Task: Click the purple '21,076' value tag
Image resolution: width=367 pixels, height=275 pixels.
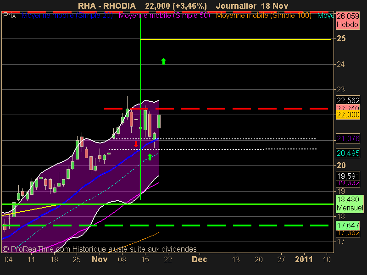Action: pyautogui.click(x=348, y=139)
